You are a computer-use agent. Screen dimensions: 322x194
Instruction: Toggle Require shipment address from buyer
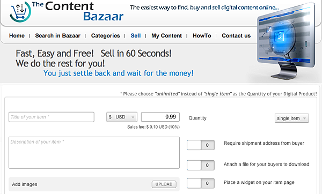(201, 145)
